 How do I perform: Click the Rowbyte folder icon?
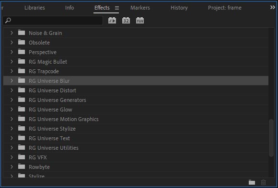(x=22, y=166)
